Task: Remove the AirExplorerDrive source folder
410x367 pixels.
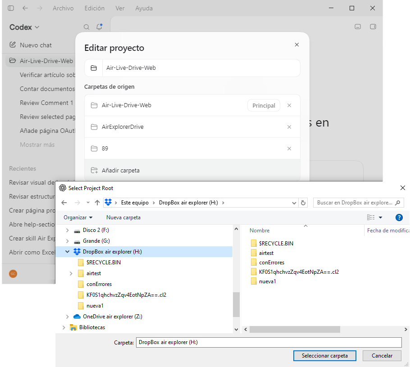Action: point(289,127)
